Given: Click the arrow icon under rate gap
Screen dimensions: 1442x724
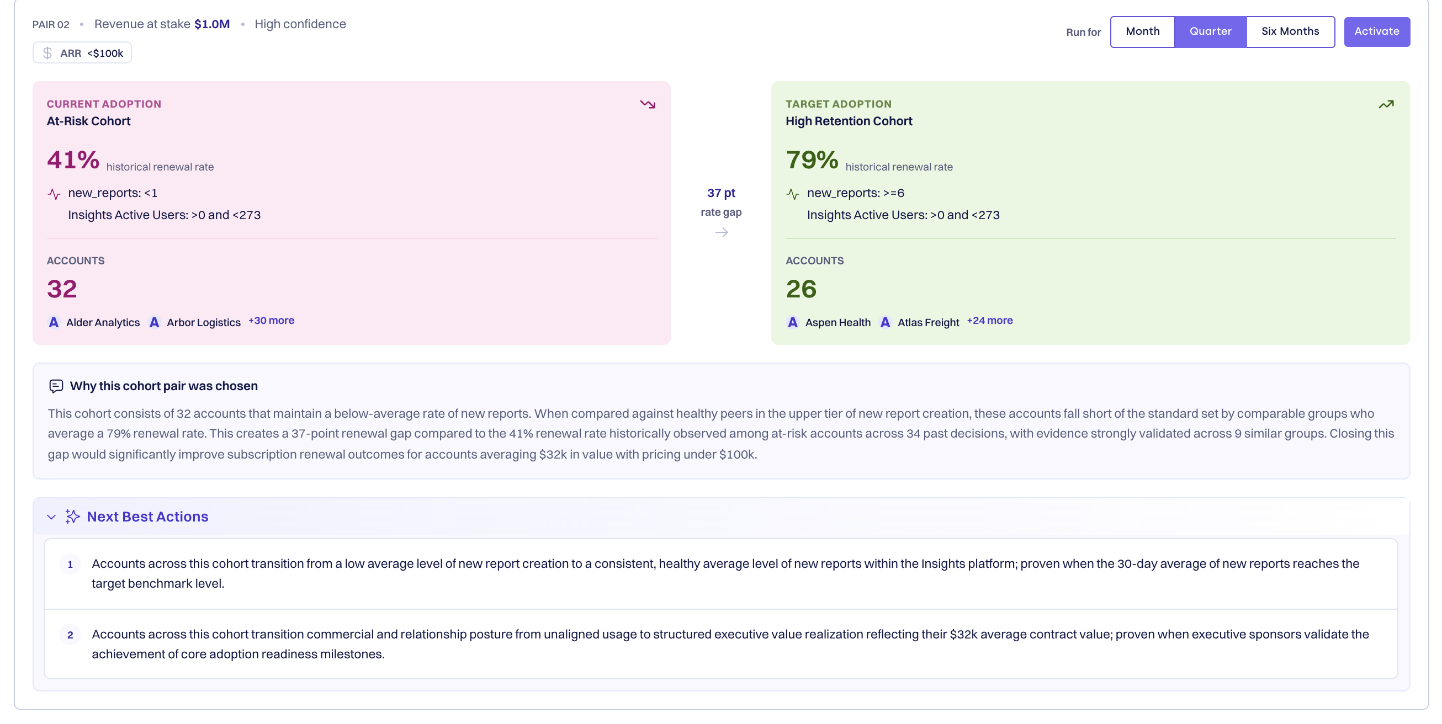Looking at the screenshot, I should [721, 232].
